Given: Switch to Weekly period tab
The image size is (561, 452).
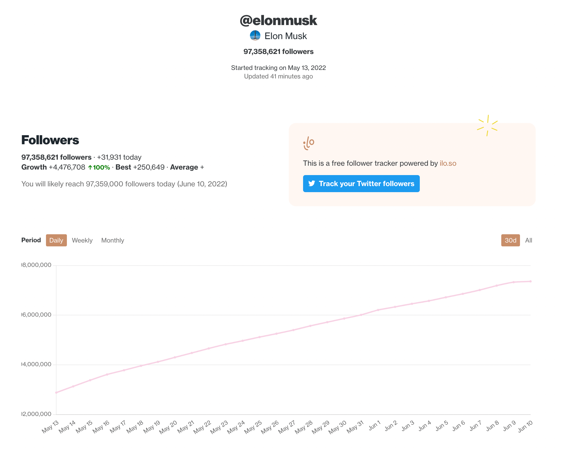Looking at the screenshot, I should (82, 240).
